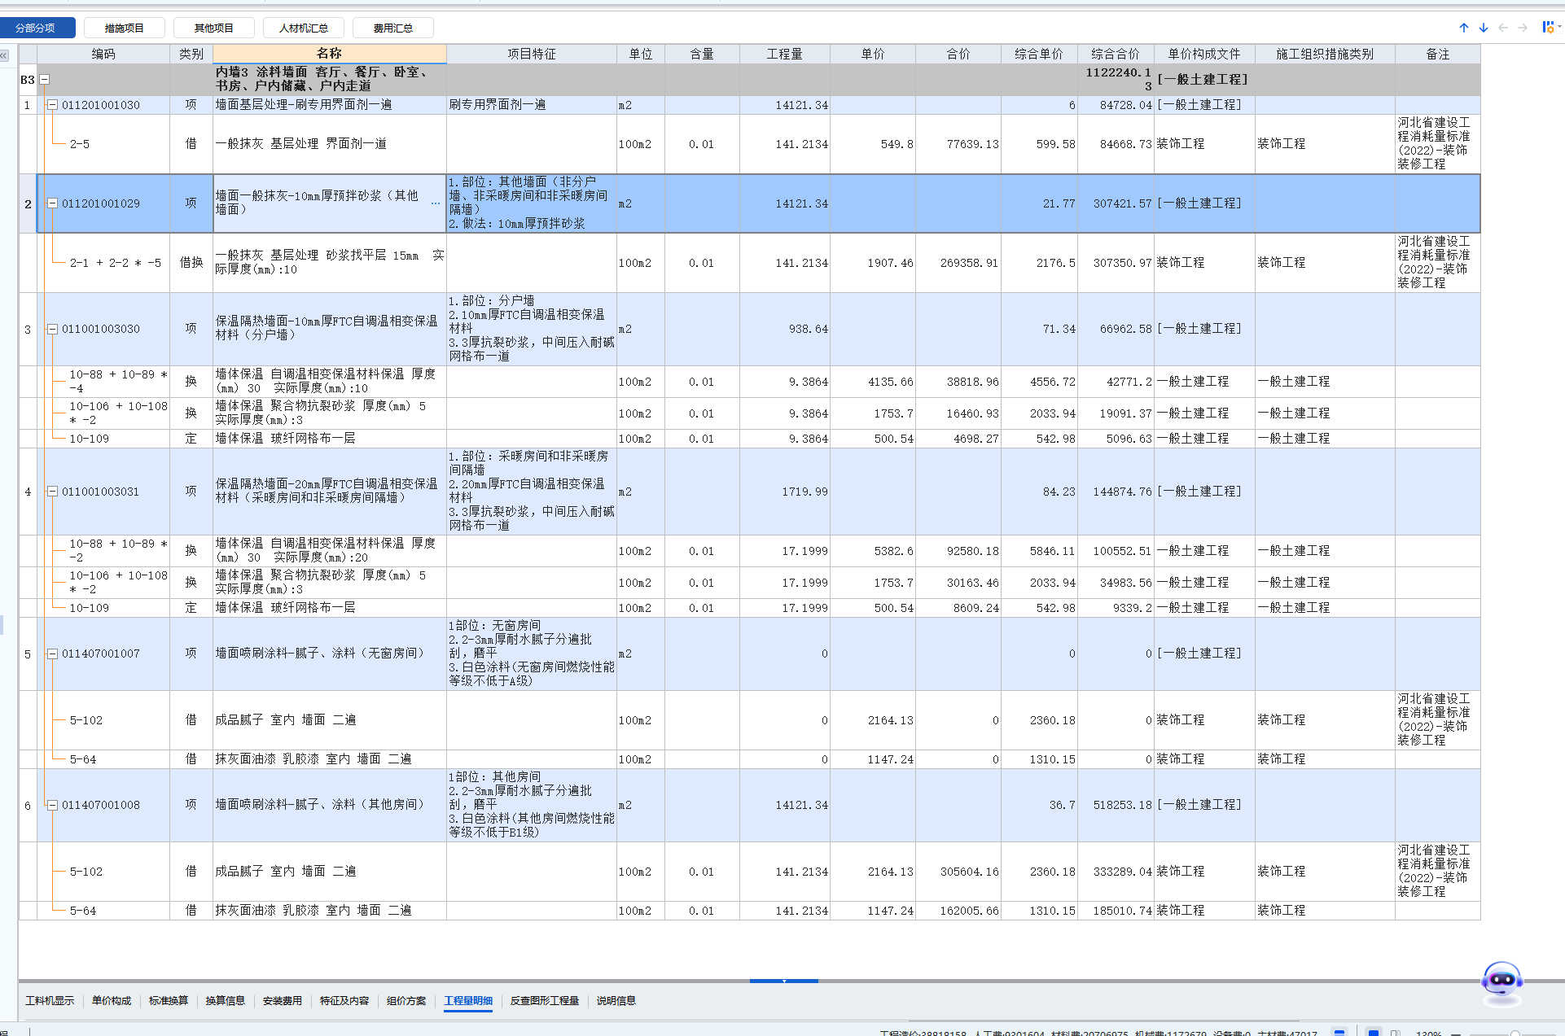Click the 综合单价 column header
This screenshot has width=1565, height=1036.
pyautogui.click(x=1038, y=54)
